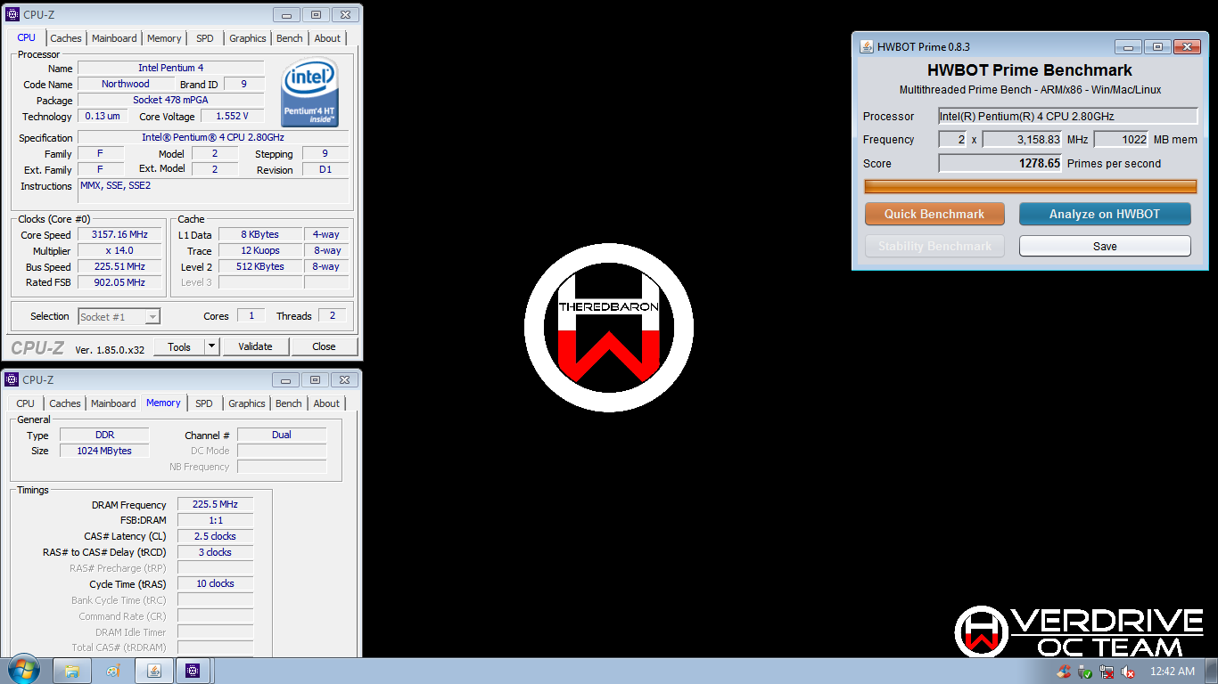Image resolution: width=1218 pixels, height=684 pixels.
Task: Switch to the Java HWBOT Prime taskbar item
Action: [x=153, y=671]
